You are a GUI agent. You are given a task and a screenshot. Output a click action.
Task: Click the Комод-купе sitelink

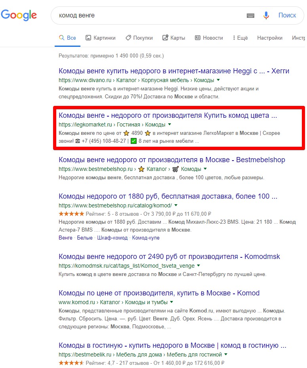coord(146,238)
